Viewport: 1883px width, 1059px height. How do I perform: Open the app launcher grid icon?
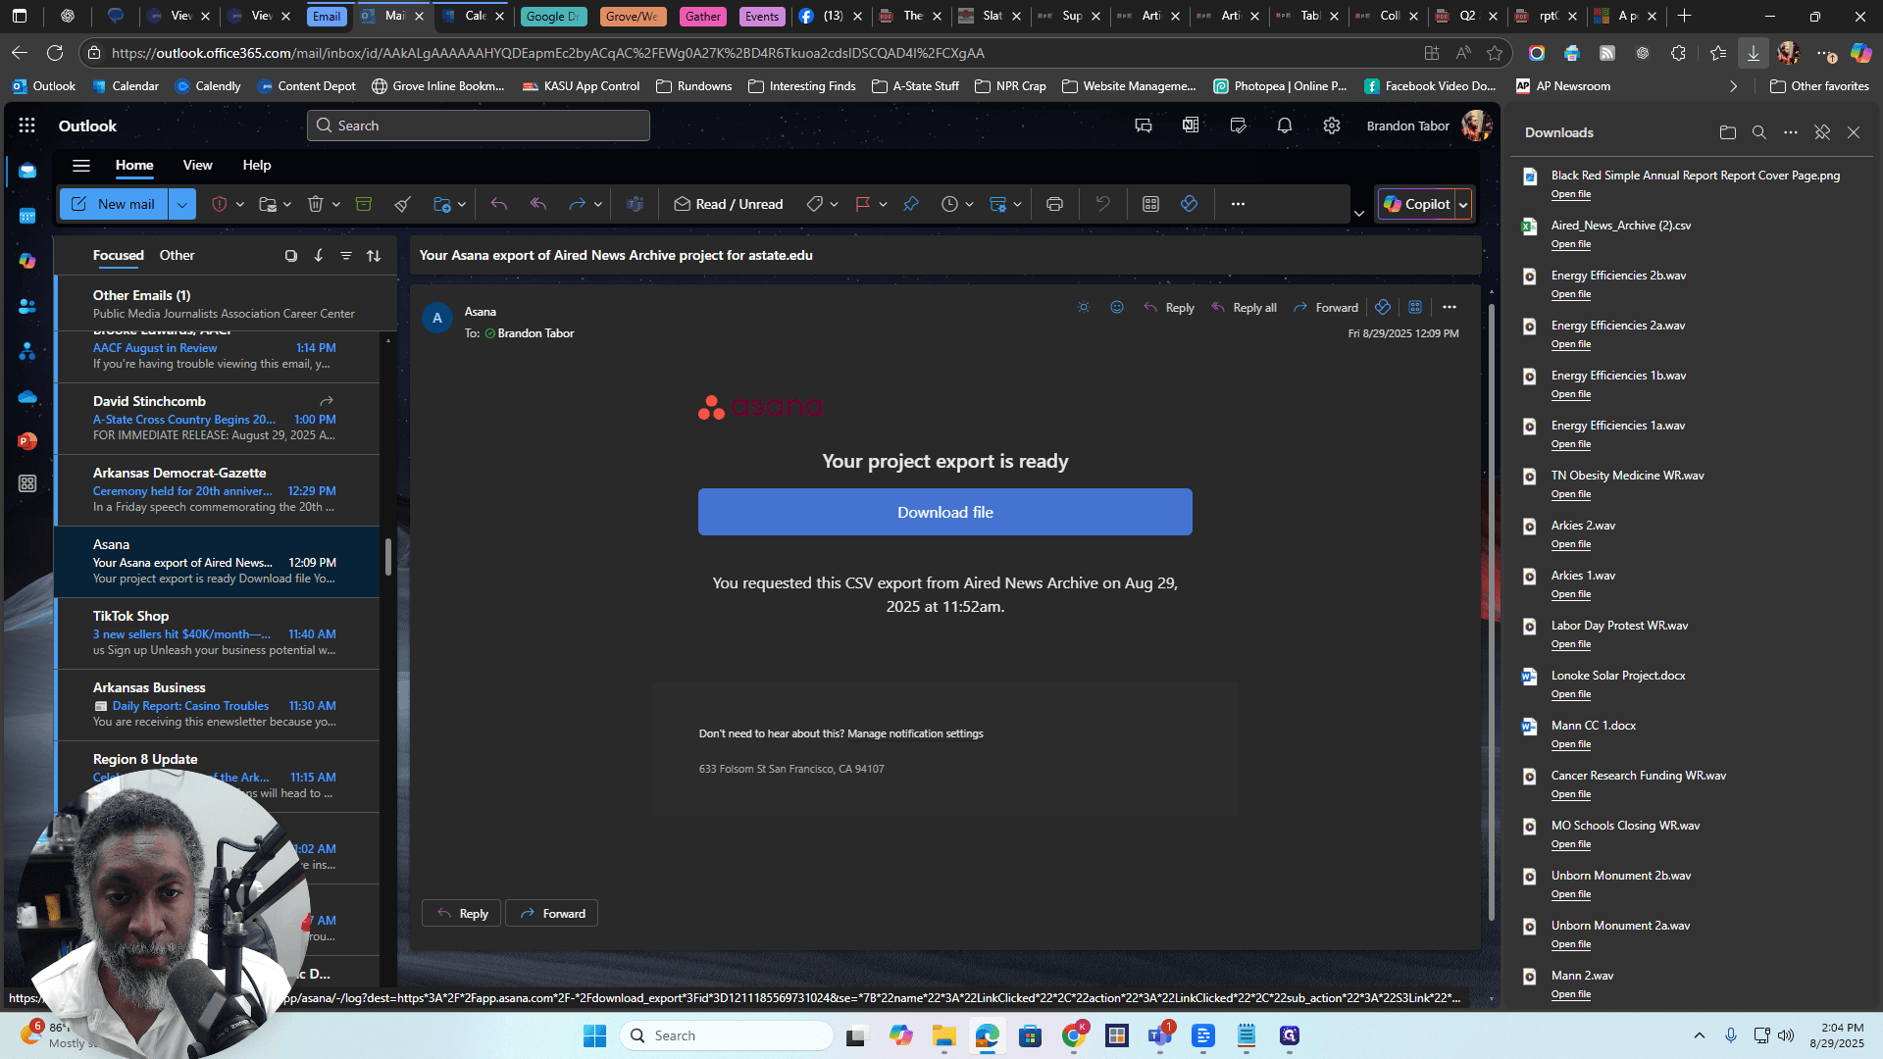click(x=26, y=126)
